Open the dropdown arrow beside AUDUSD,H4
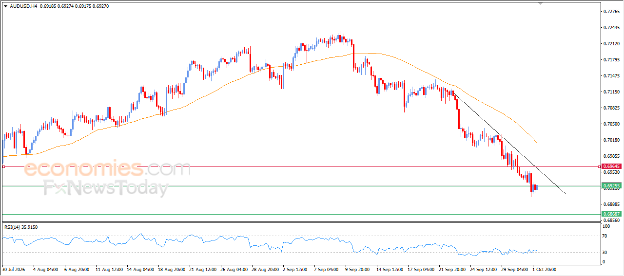Viewport: 624px width, 276px height. 6,6
